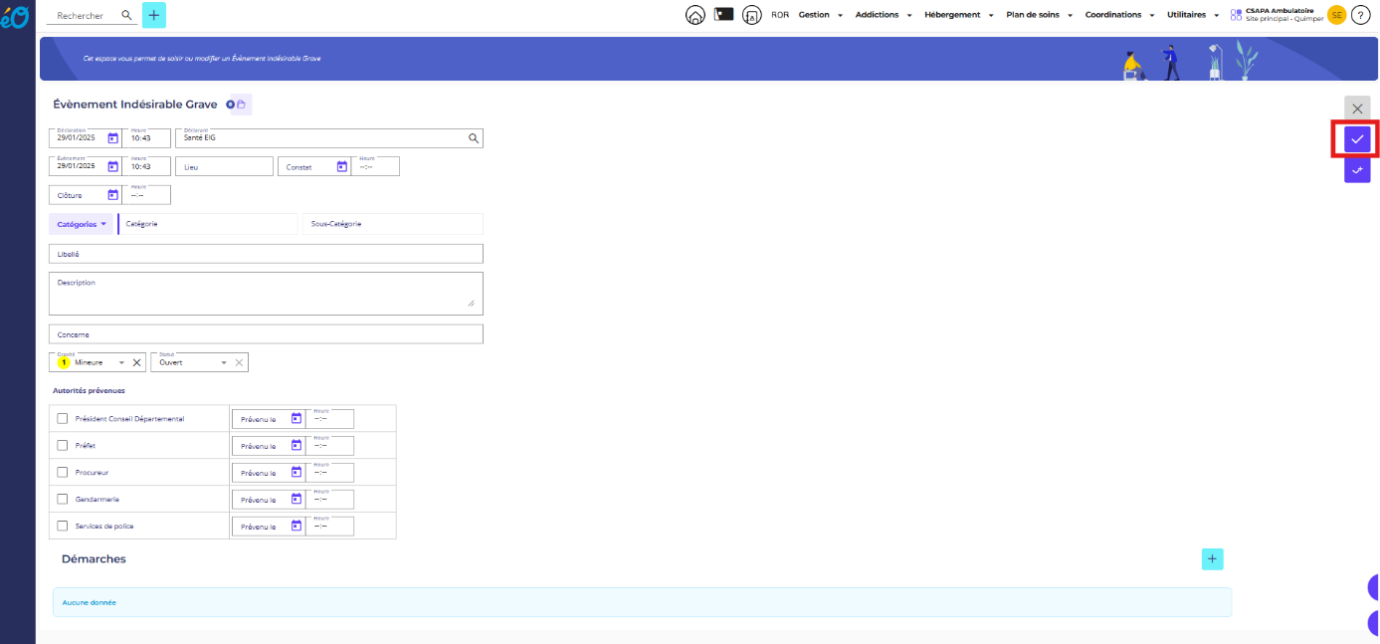Open the Statut Ouvert dropdown
The width and height of the screenshot is (1380, 644).
coord(224,362)
